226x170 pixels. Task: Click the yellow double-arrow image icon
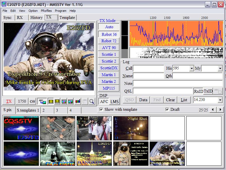tap(51, 101)
